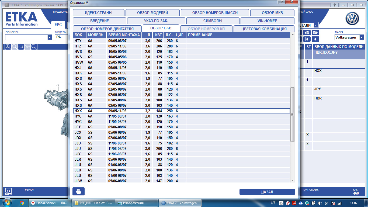Click the ВРЕМЯ МОНТАЖА column header

[124, 35]
